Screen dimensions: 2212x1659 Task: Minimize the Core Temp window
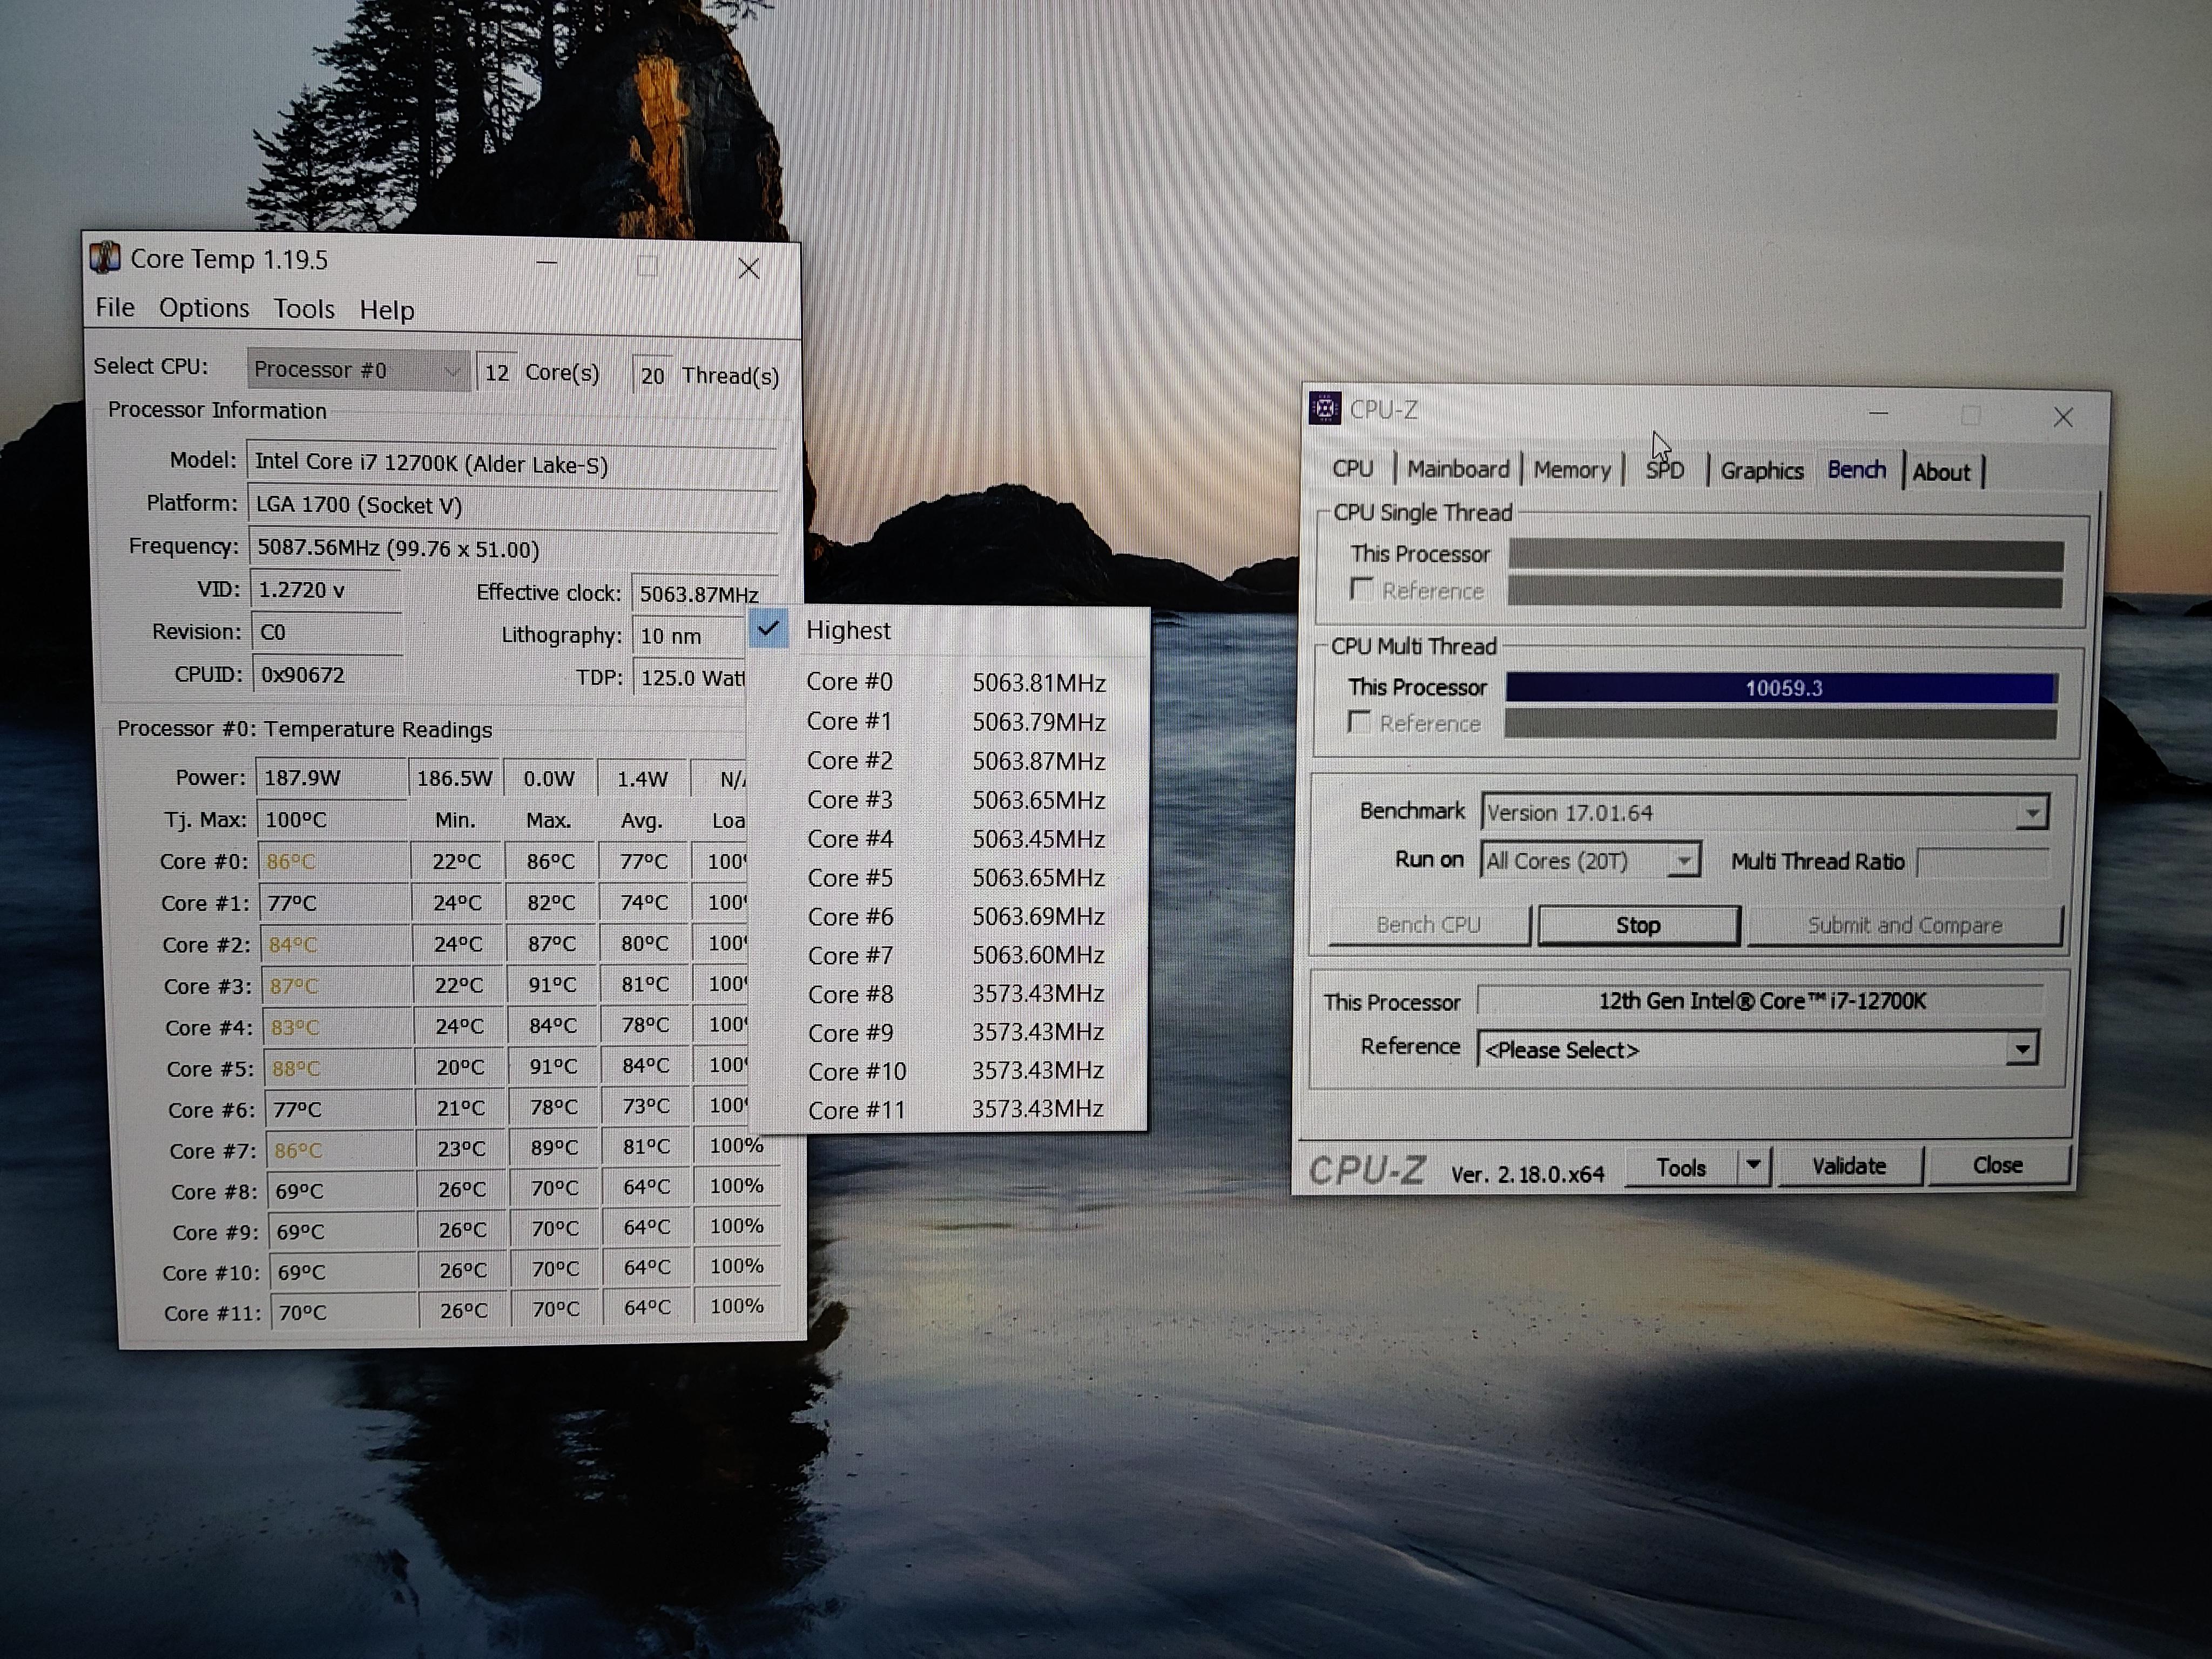(x=546, y=264)
